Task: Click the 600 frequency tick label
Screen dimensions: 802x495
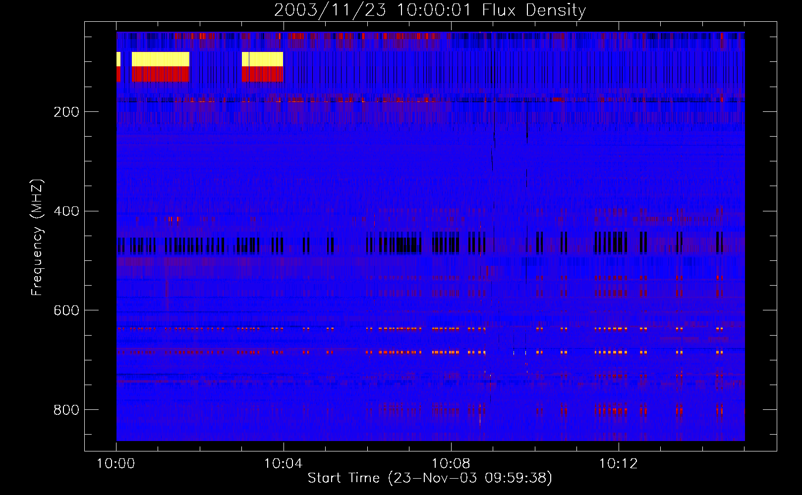Action: pos(66,310)
